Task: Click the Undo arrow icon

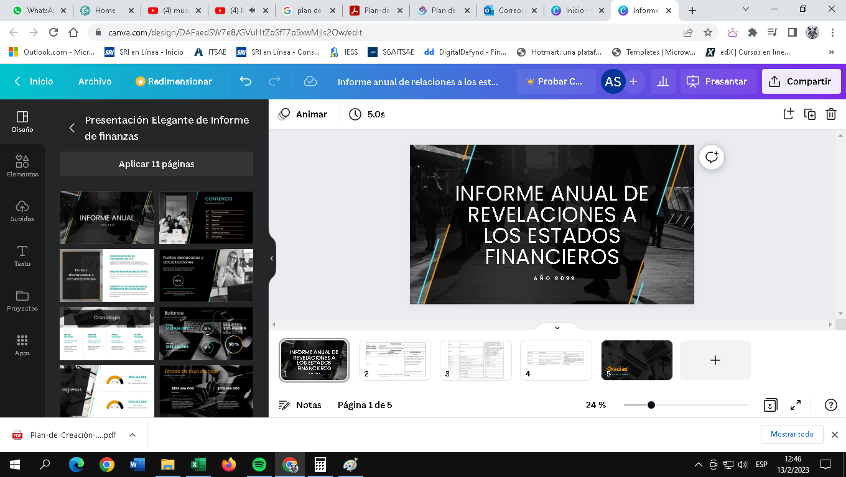Action: pyautogui.click(x=246, y=81)
